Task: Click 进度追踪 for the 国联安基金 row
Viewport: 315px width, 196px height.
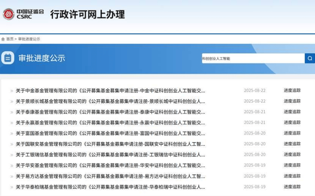Action: pos(292,144)
